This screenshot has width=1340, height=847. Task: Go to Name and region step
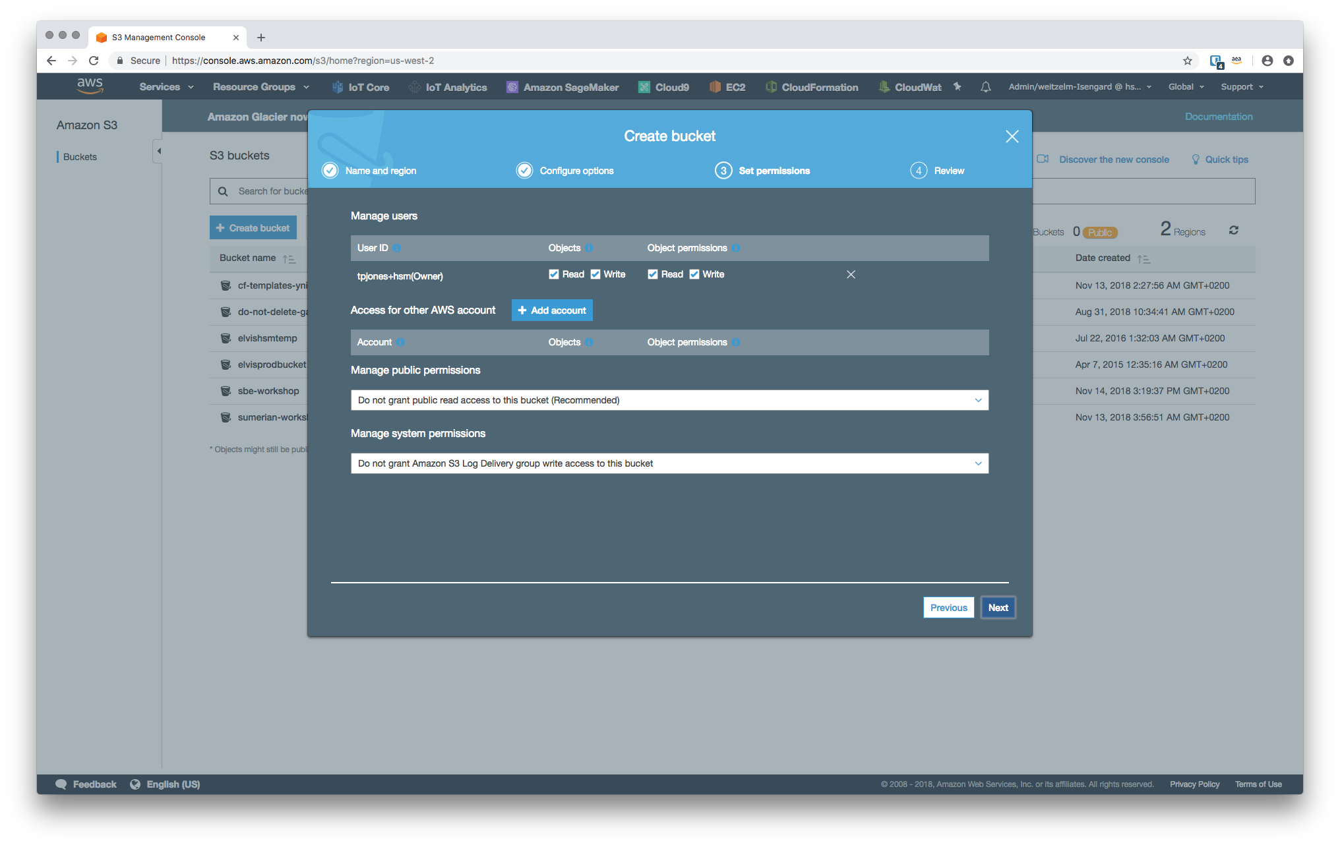click(369, 171)
